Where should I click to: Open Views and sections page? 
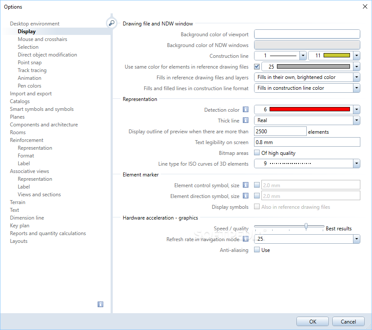coord(39,195)
